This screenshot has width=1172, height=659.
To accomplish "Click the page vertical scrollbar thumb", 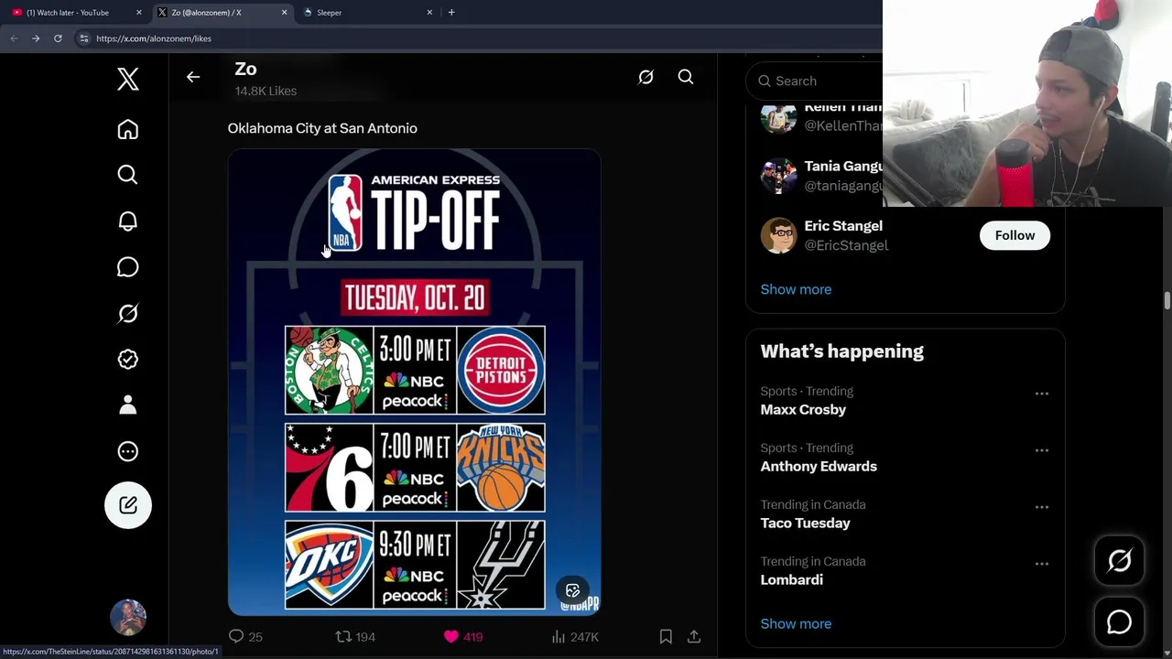I will click(1167, 301).
